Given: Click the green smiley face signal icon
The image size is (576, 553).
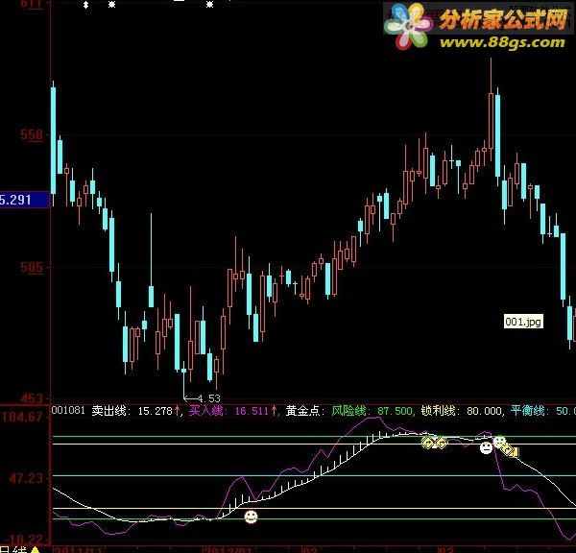Looking at the screenshot, I should pyautogui.click(x=499, y=442).
